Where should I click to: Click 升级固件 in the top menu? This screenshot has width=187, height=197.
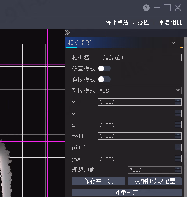click(144, 22)
